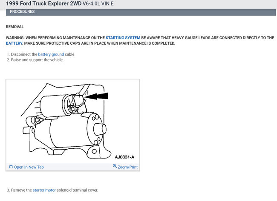This screenshot has height=201, width=277.
Task: Click step 2 'Raise and support the vehicle'
Action: tap(37, 60)
